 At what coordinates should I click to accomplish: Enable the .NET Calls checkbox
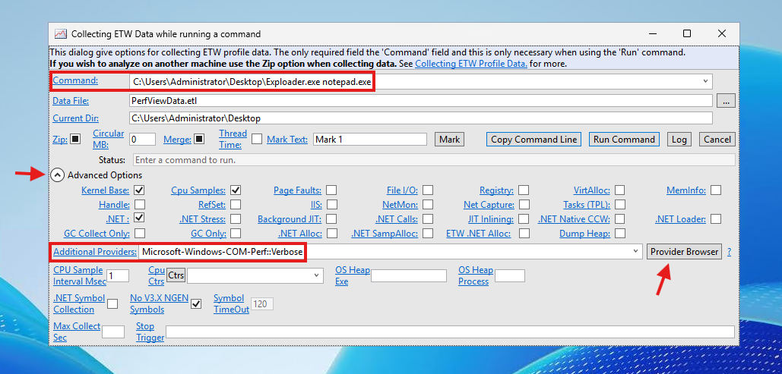(x=427, y=219)
